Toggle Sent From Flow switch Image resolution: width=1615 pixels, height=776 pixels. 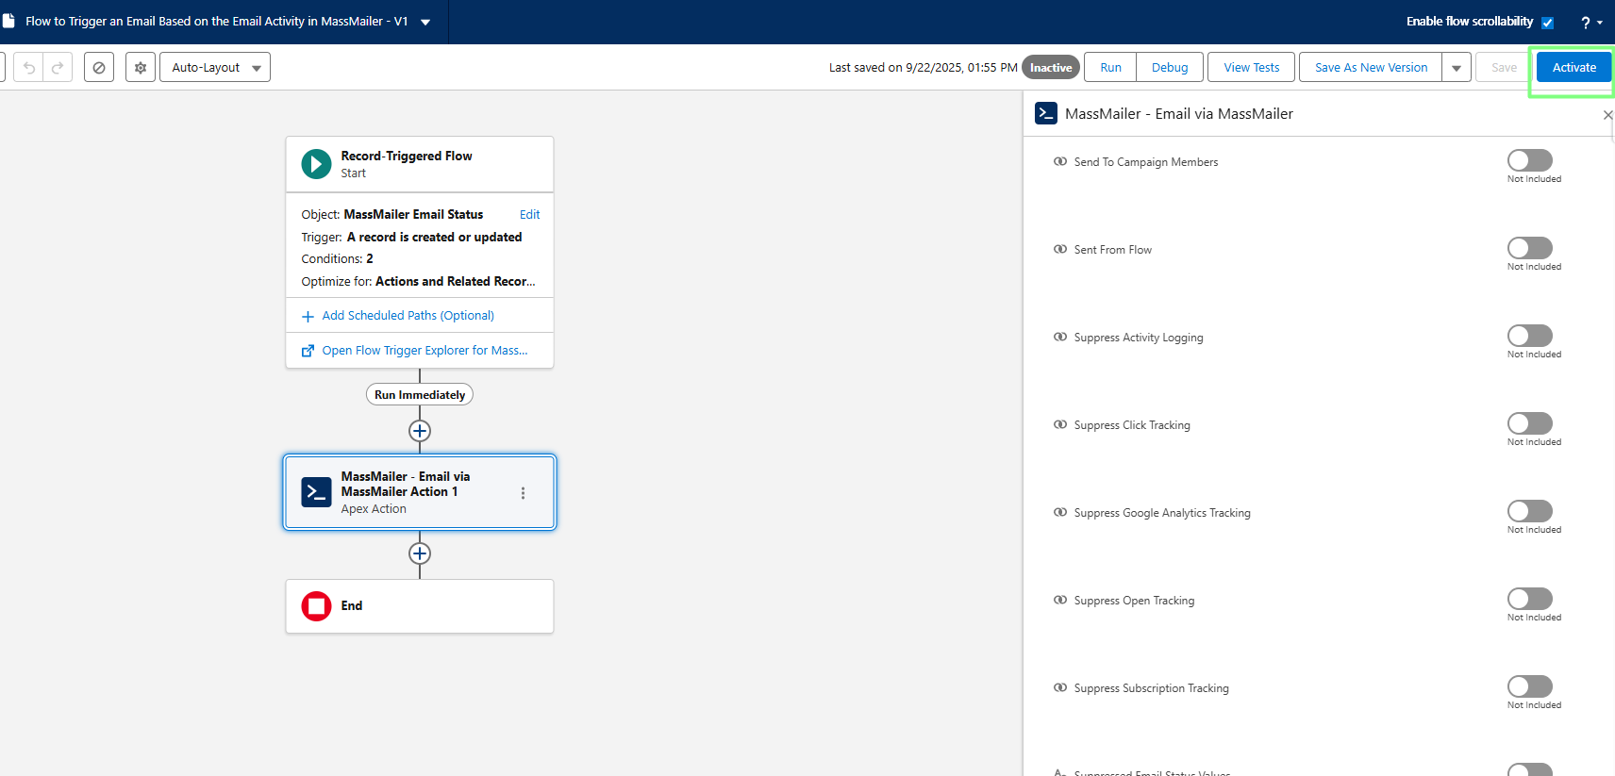pyautogui.click(x=1529, y=248)
